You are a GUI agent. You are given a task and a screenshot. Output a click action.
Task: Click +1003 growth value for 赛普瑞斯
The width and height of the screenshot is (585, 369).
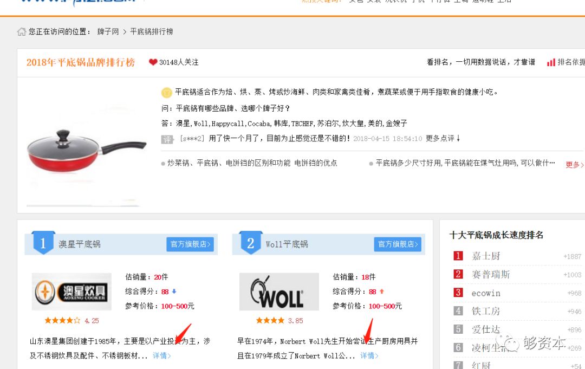pos(573,275)
